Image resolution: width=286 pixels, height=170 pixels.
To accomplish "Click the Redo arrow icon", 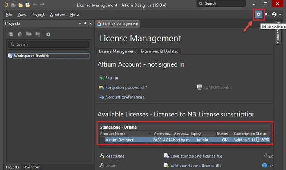I will (x=42, y=4).
